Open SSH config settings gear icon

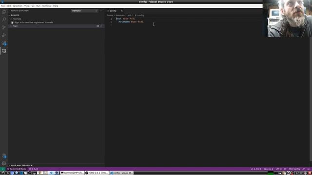point(97,26)
